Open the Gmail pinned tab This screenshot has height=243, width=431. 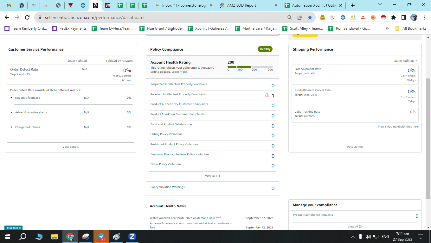tap(9, 5)
